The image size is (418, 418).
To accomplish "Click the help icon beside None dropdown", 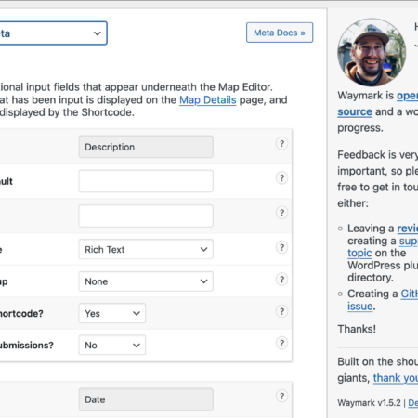I will pyautogui.click(x=281, y=280).
